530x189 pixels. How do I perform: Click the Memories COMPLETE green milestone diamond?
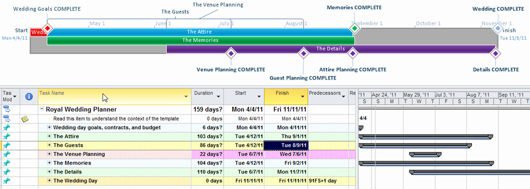coord(354,28)
